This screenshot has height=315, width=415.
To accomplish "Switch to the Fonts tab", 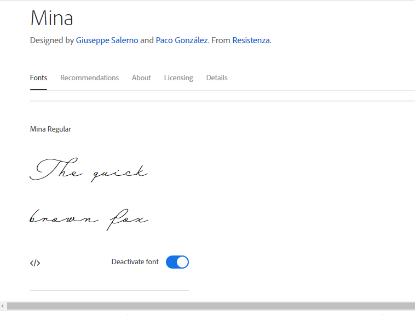I will coord(38,78).
